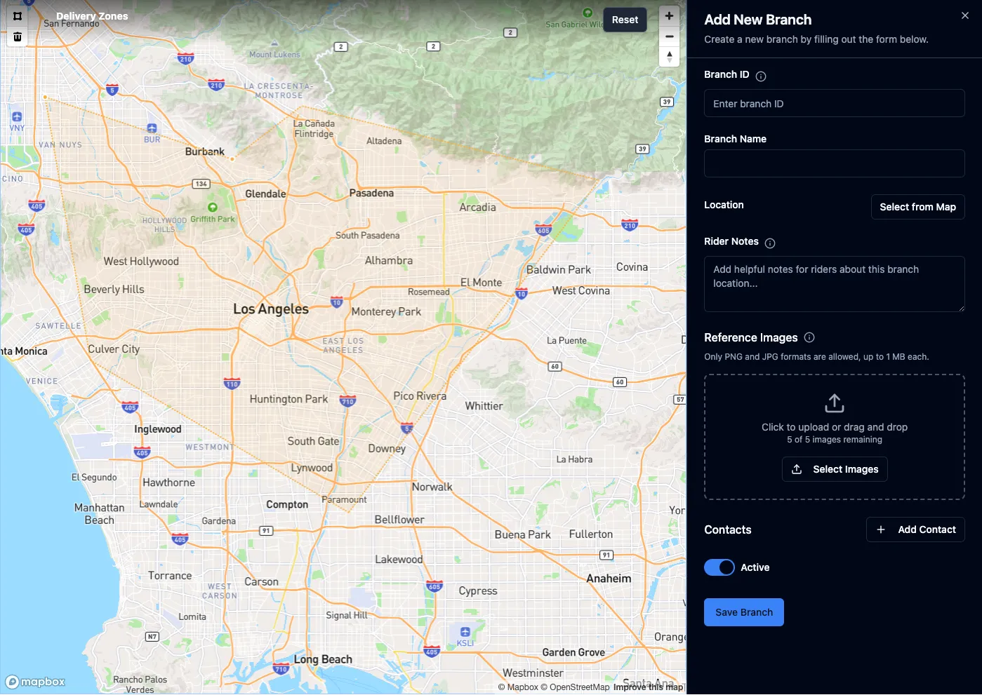Click the Rider Notes info icon
This screenshot has width=982, height=695.
pyautogui.click(x=770, y=243)
